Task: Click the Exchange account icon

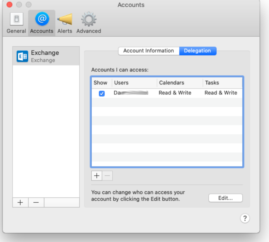Action: (x=22, y=56)
